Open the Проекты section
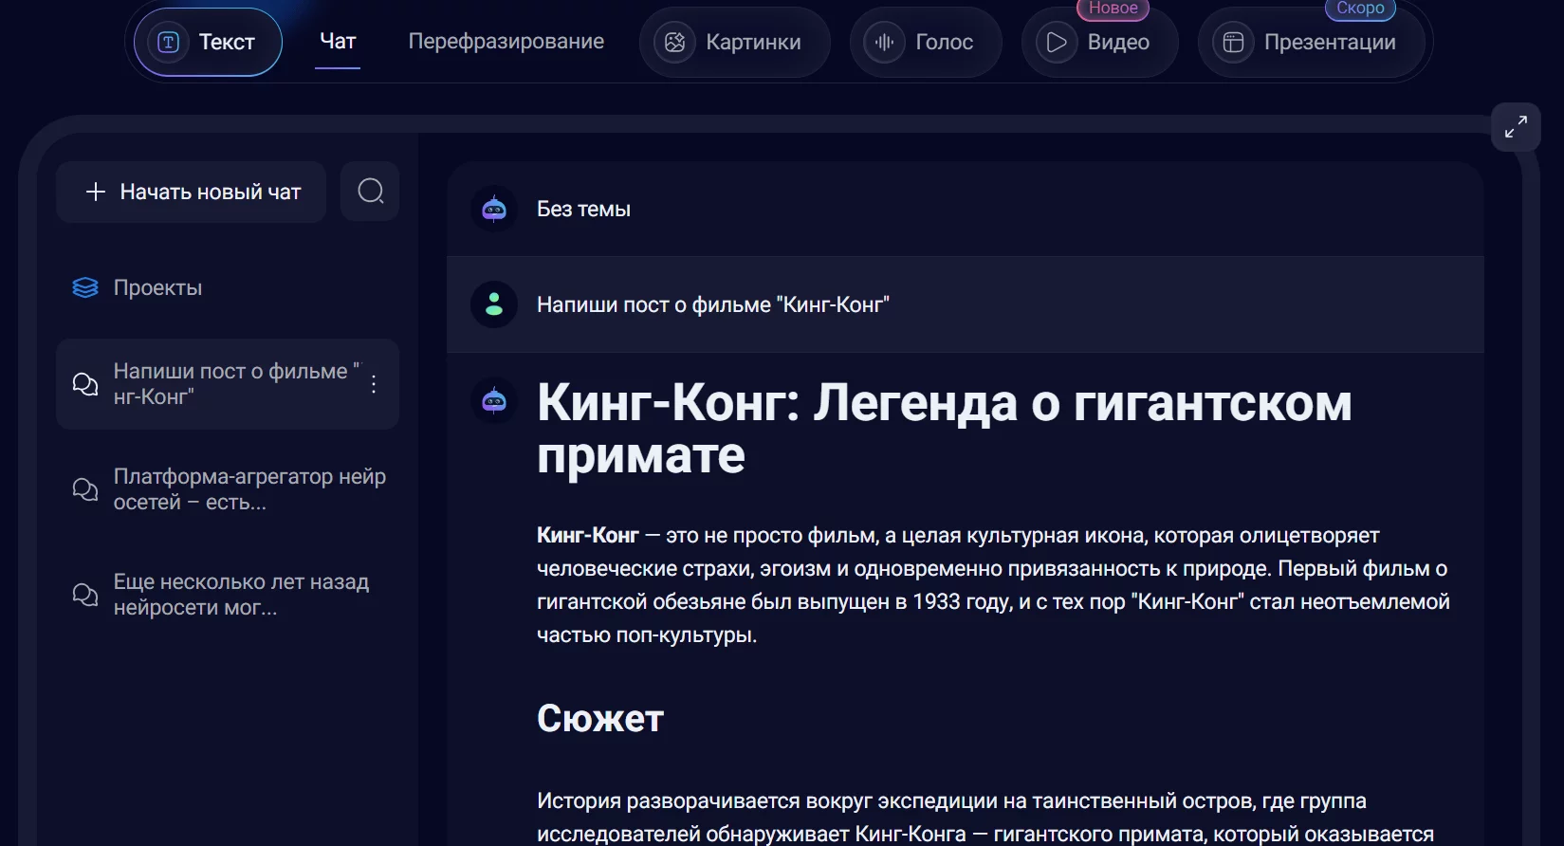The height and width of the screenshot is (846, 1564). (x=157, y=287)
